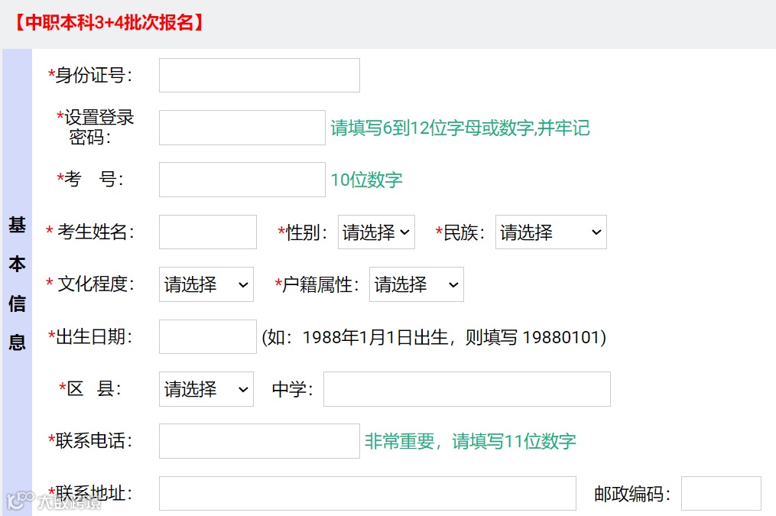Screen dimensions: 776x516
Task: Select the 基本信息 sidebar section
Action: [x=17, y=283]
